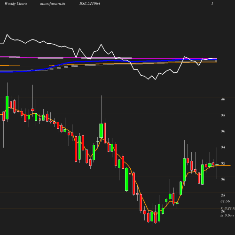
Task: Click the price axis label 28
Action: click(x=223, y=195)
